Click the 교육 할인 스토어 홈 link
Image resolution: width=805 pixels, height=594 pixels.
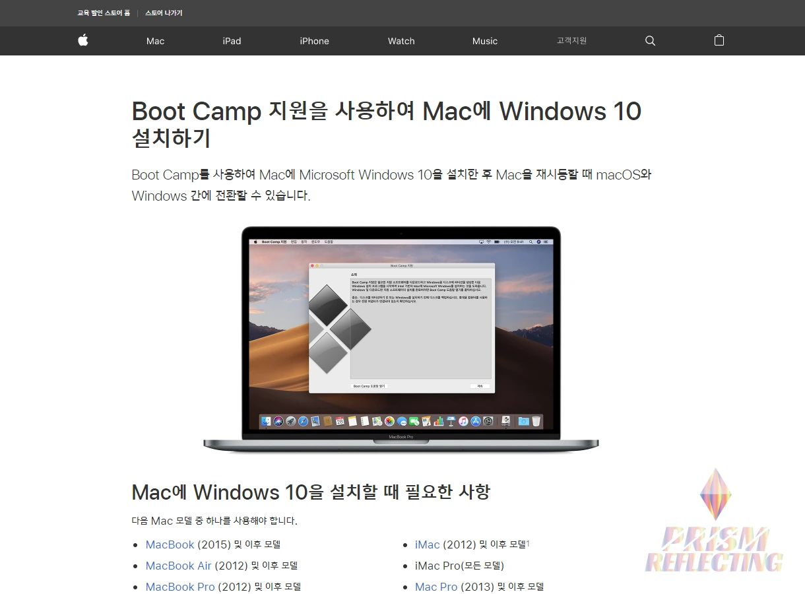coord(104,13)
